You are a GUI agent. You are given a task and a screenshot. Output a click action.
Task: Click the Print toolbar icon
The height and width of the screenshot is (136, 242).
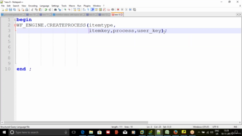coord(27,9)
